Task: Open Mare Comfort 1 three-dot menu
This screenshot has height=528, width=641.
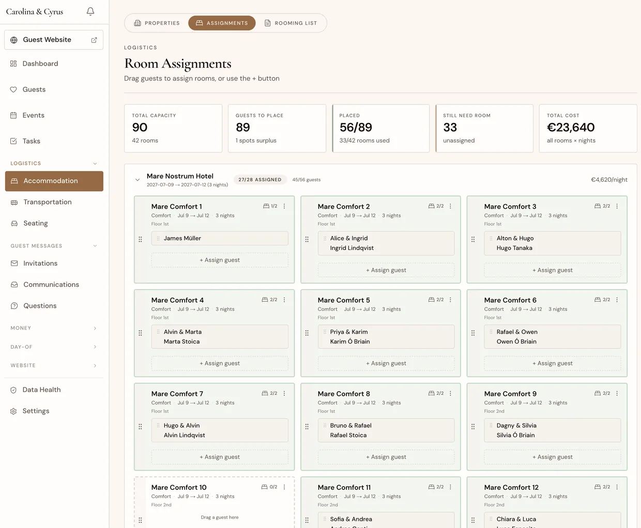Action: (284, 206)
